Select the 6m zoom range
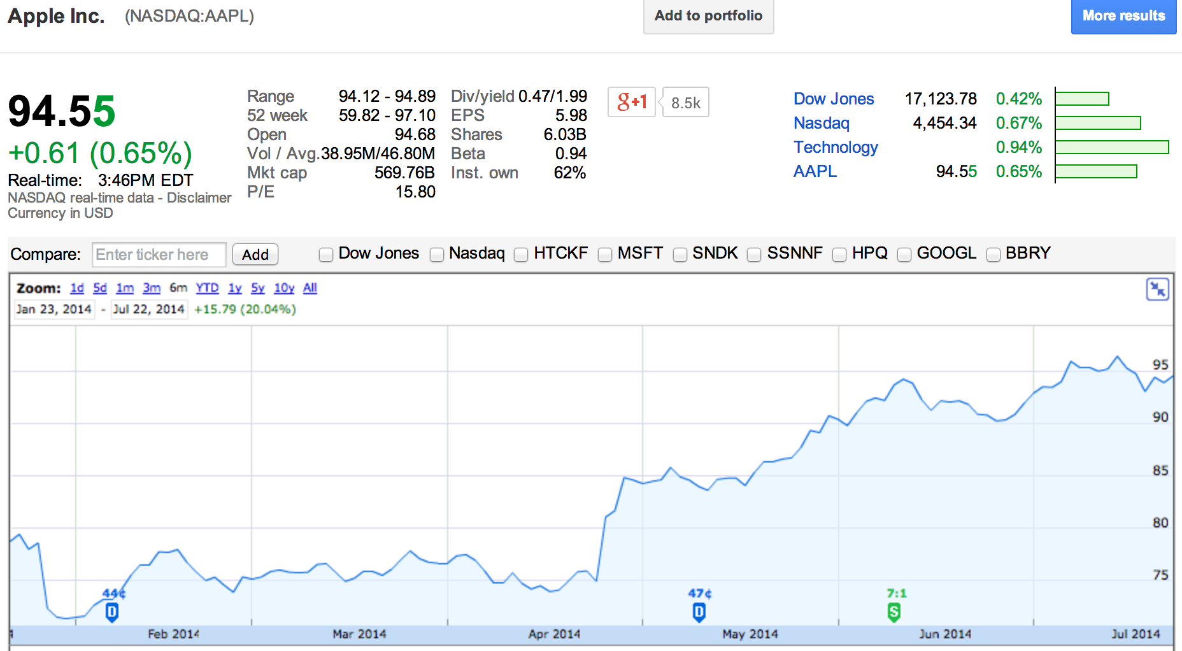1182x651 pixels. pos(178,288)
